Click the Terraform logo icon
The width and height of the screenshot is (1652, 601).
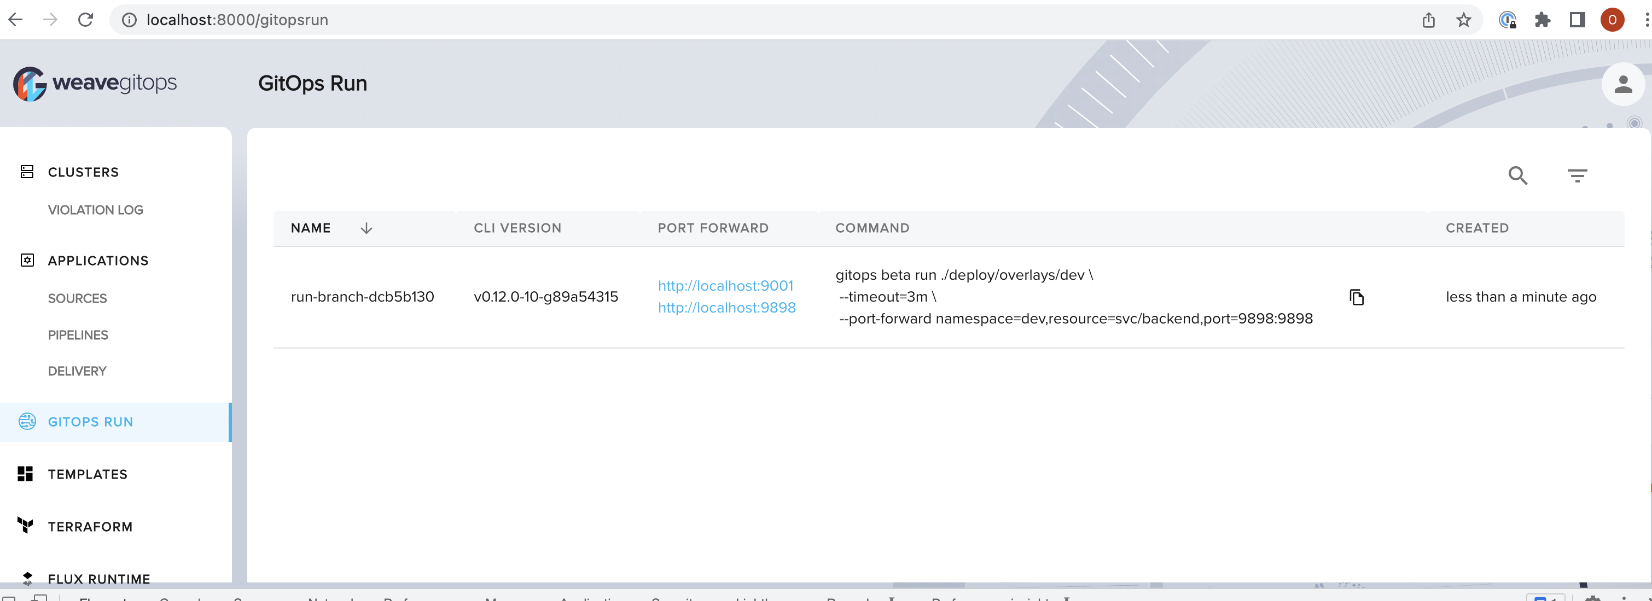click(x=26, y=526)
